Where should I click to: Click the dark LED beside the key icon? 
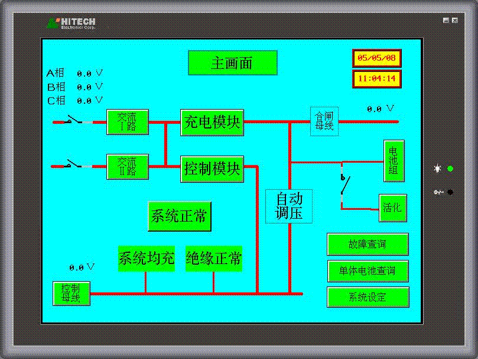click(x=450, y=192)
